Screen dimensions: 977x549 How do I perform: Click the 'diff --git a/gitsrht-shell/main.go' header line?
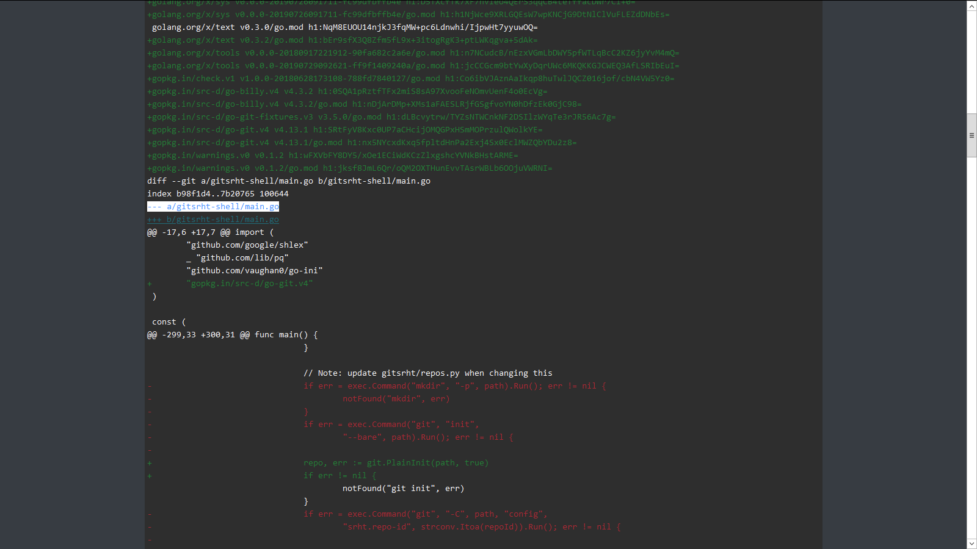pos(288,181)
